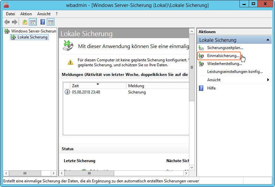Viewport: 275px width, 187px height.
Task: Select the 05.08.2018 23:48 message row
Action: click(x=126, y=92)
